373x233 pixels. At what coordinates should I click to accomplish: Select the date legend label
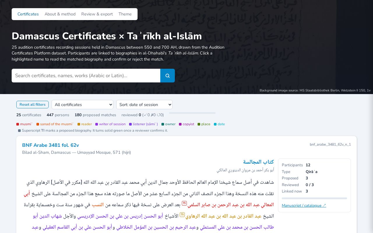221,124
